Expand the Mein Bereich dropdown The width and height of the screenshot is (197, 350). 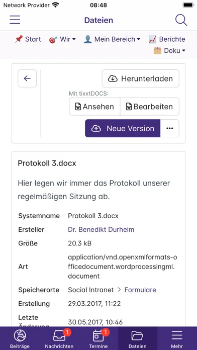pyautogui.click(x=112, y=39)
